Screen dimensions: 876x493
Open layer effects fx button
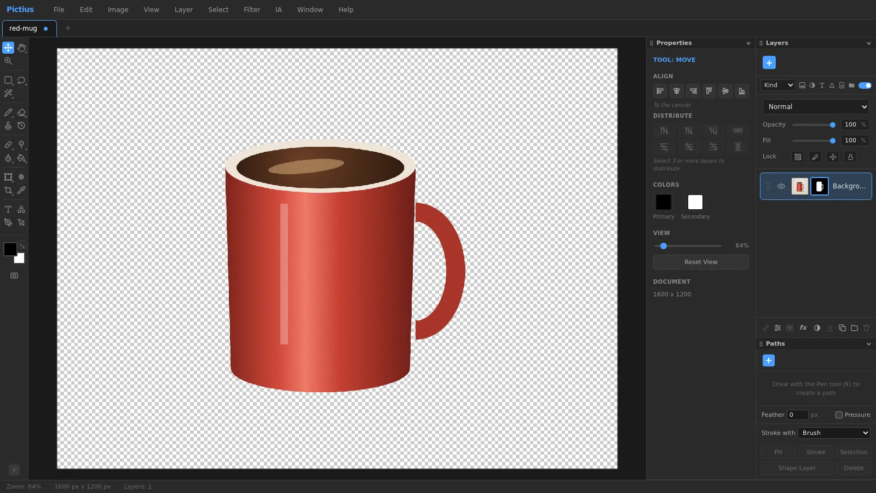803,328
